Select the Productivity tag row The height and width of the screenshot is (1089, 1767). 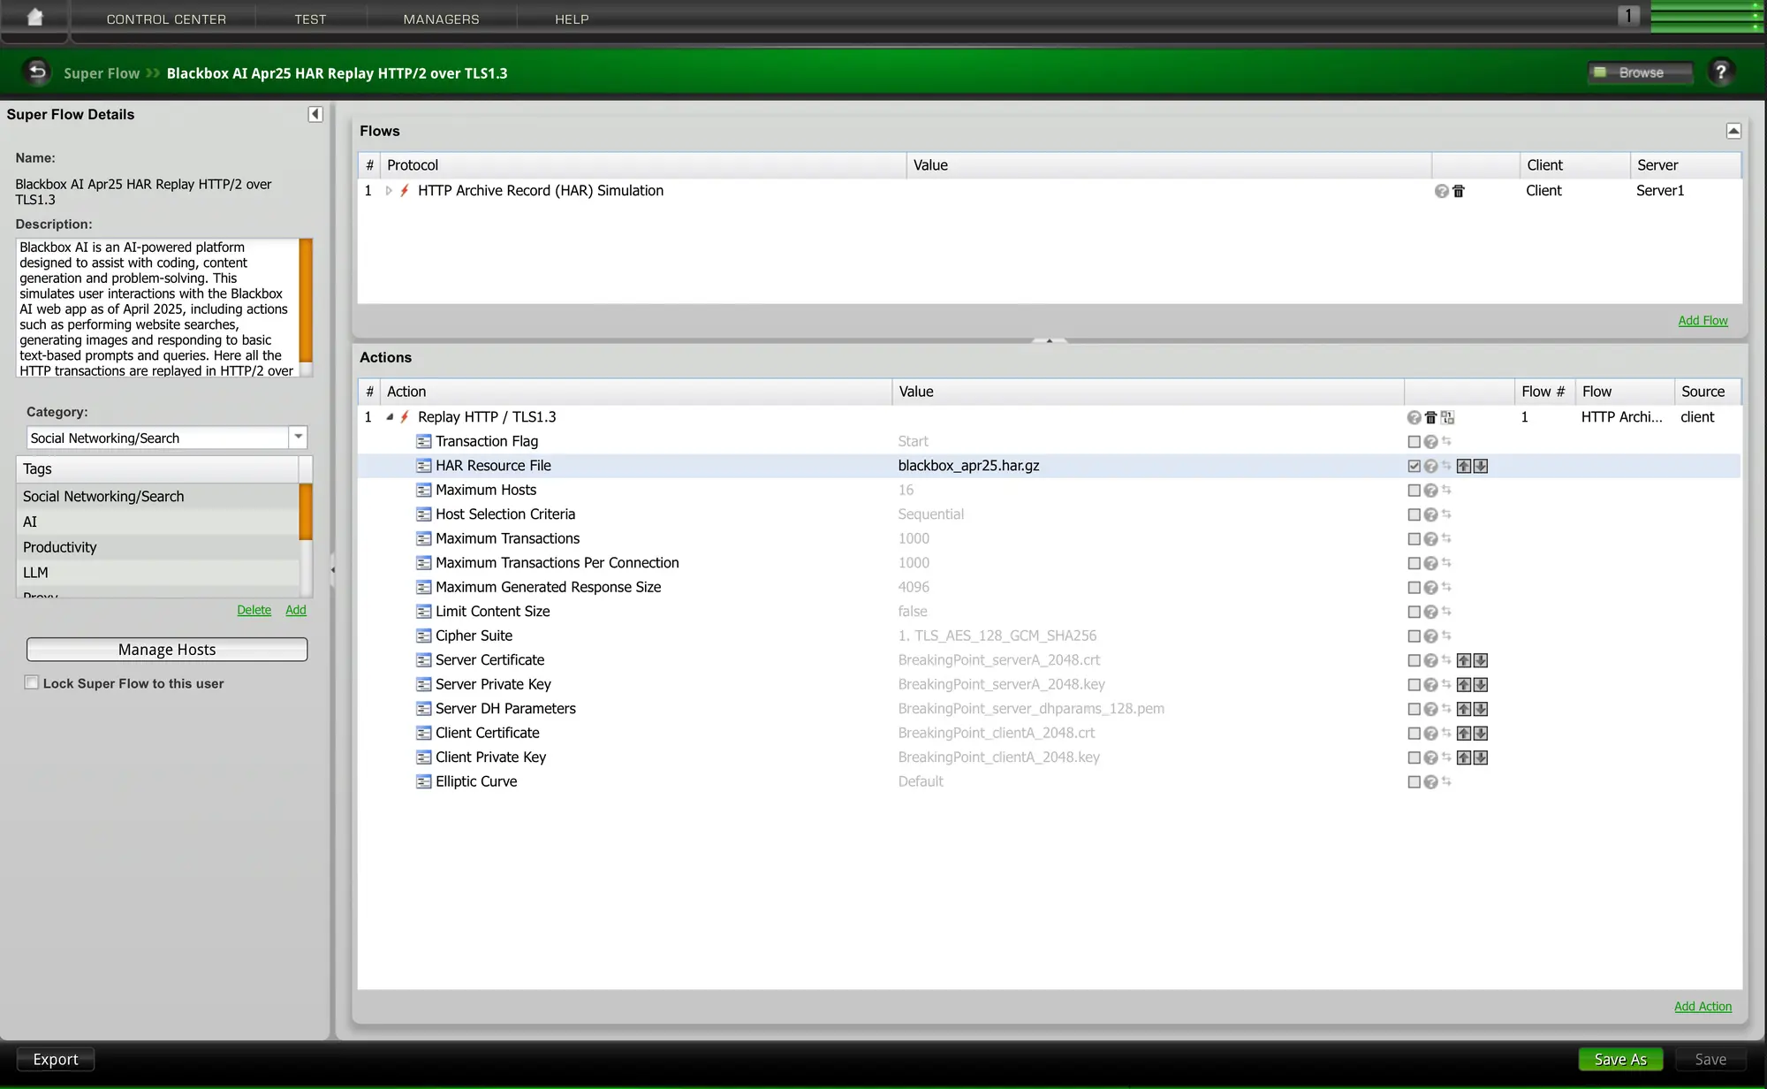click(x=158, y=547)
